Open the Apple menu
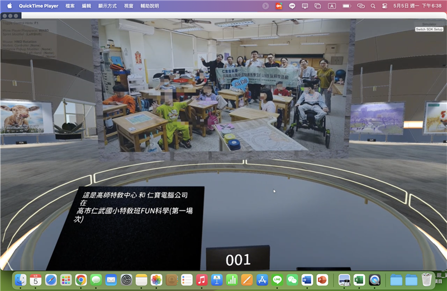 (x=9, y=6)
